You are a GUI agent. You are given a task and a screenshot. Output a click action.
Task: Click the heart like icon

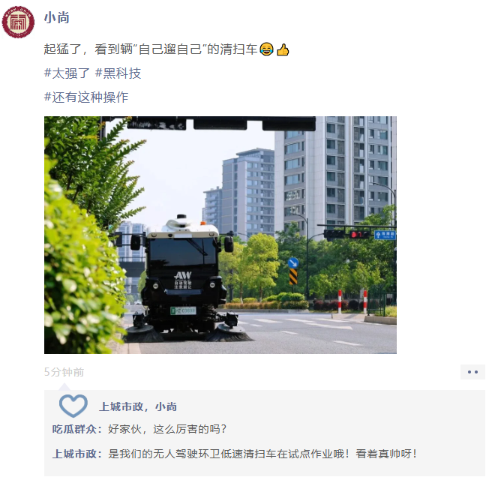(73, 406)
